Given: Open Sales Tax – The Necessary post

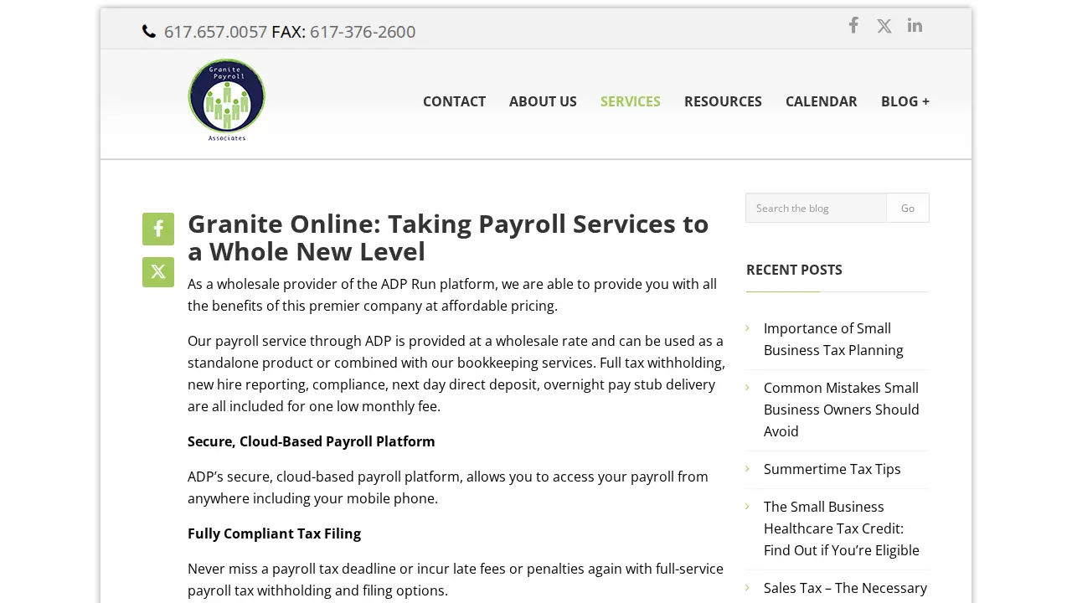Looking at the screenshot, I should click(845, 588).
